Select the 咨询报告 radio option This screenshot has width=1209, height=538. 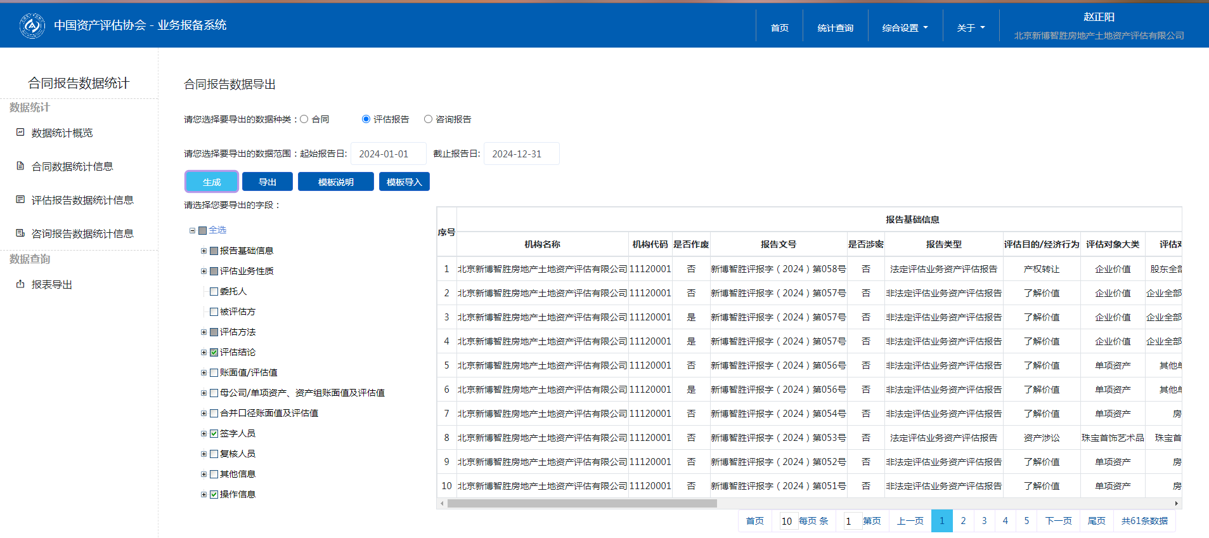pyautogui.click(x=429, y=119)
